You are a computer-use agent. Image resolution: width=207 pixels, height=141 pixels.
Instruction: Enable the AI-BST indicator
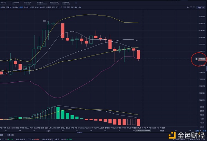162,128
